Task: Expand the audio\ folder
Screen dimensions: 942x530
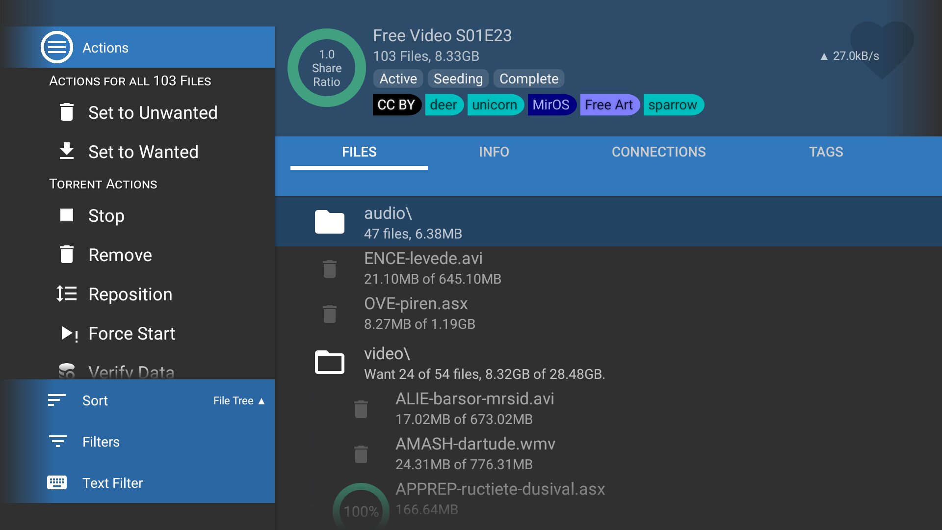Action: 330,222
